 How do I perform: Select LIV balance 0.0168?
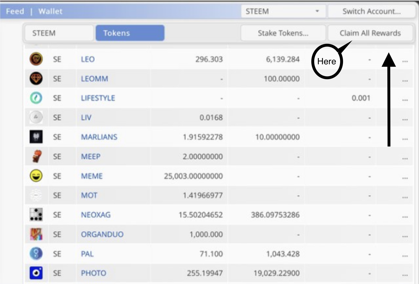pos(211,117)
